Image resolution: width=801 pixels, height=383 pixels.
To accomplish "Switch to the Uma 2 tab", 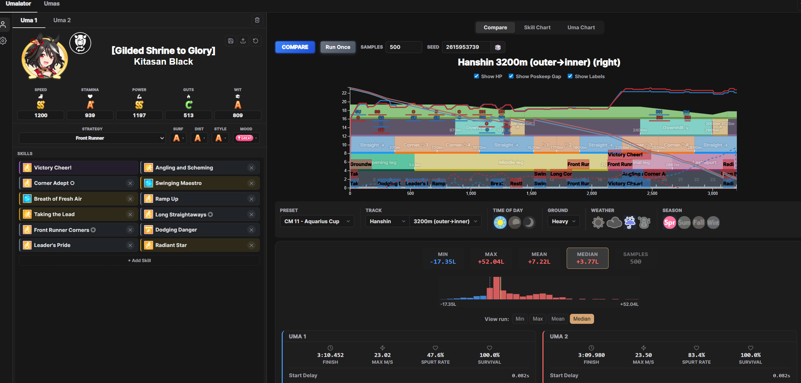I will [62, 20].
